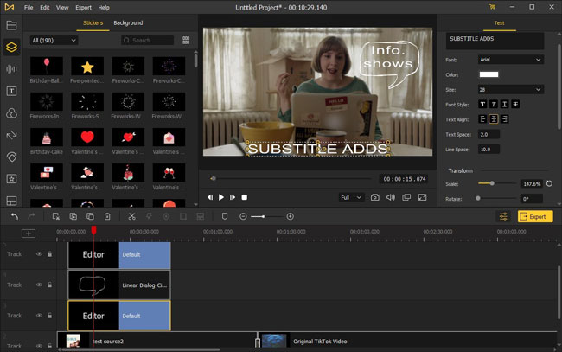
Task: Add a marker with shield icon
Action: pyautogui.click(x=225, y=216)
